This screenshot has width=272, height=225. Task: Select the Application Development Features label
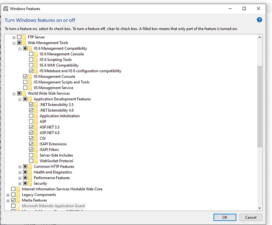pyautogui.click(x=62, y=99)
